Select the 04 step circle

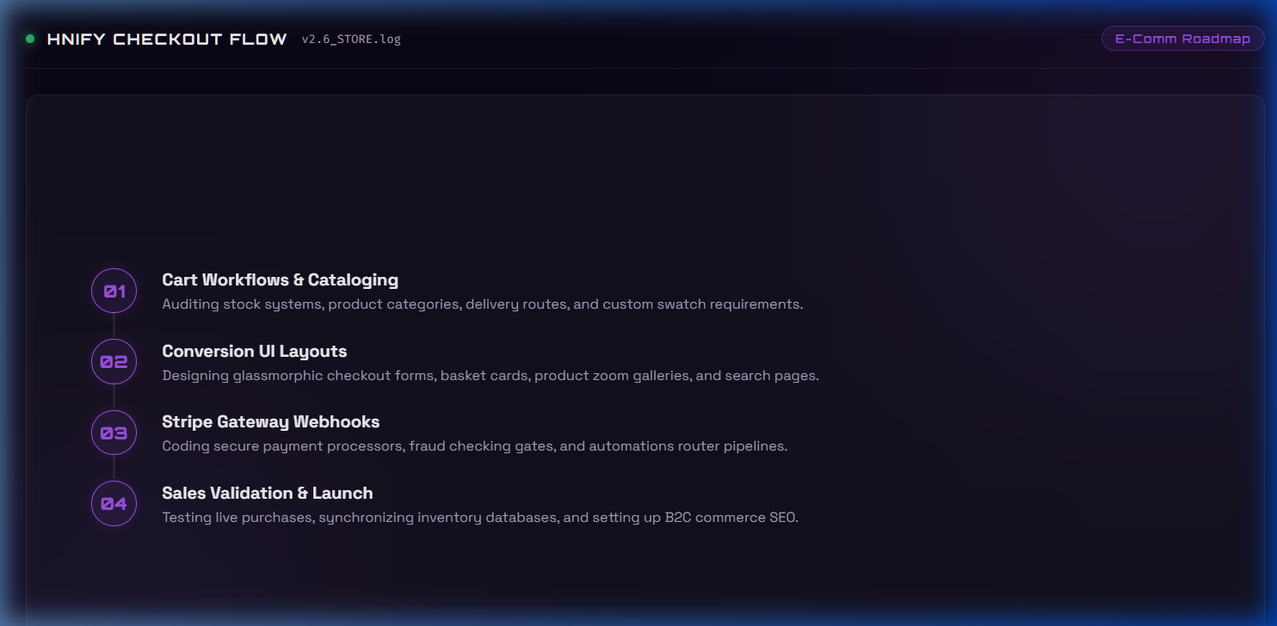tap(114, 504)
